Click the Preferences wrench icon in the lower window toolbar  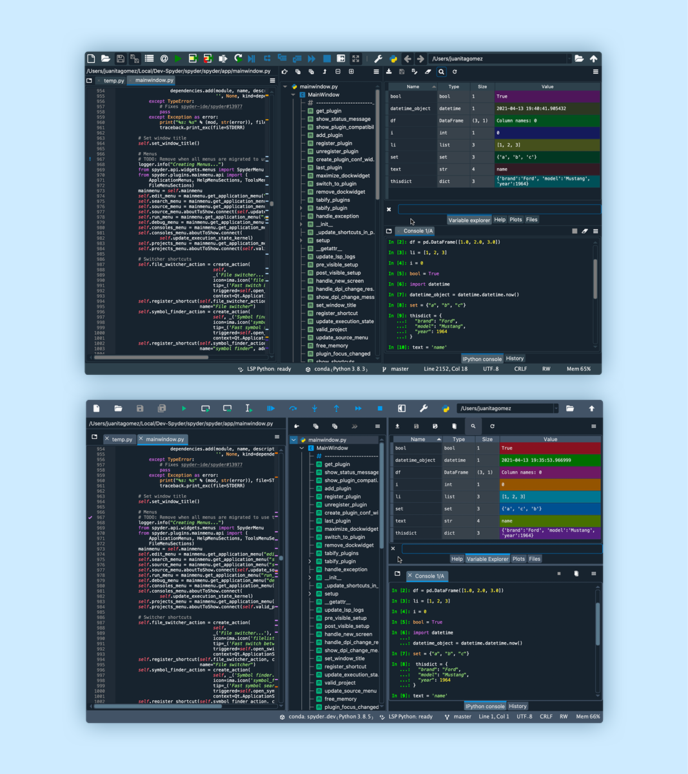click(424, 408)
